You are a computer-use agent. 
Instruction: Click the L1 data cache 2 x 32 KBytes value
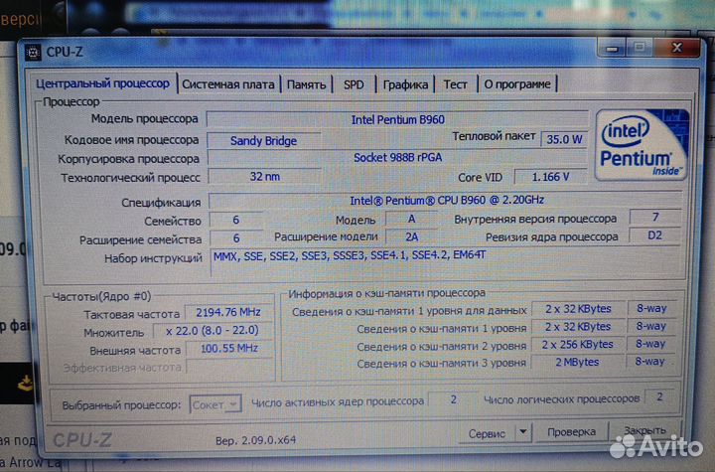[578, 309]
